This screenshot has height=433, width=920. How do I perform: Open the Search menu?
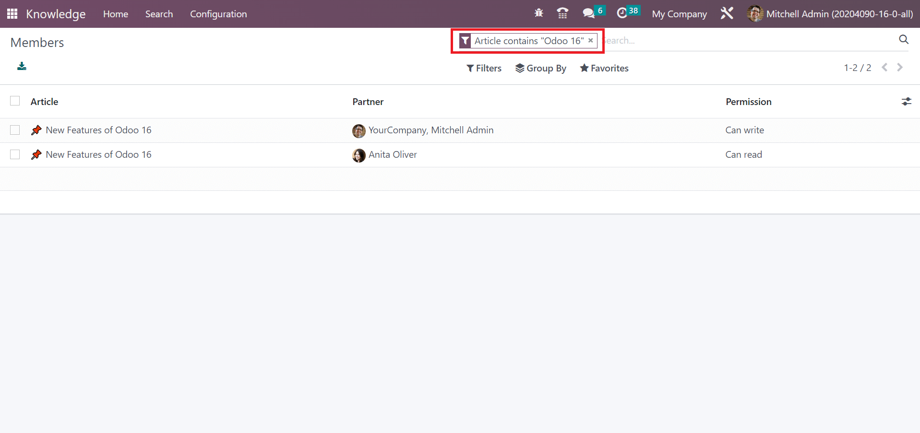159,14
